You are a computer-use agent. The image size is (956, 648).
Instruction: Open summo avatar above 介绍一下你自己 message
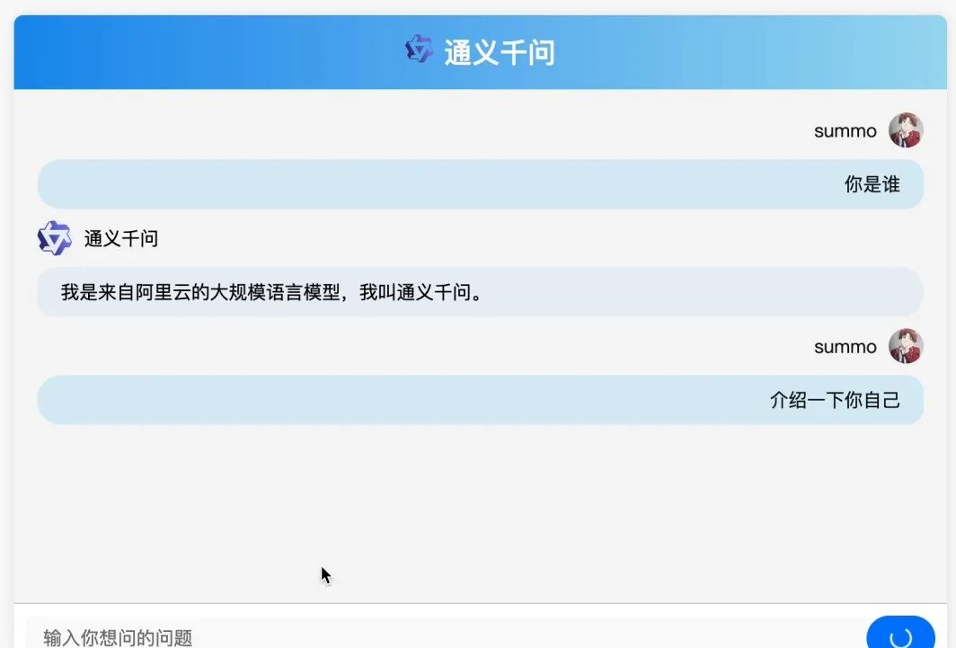(906, 346)
